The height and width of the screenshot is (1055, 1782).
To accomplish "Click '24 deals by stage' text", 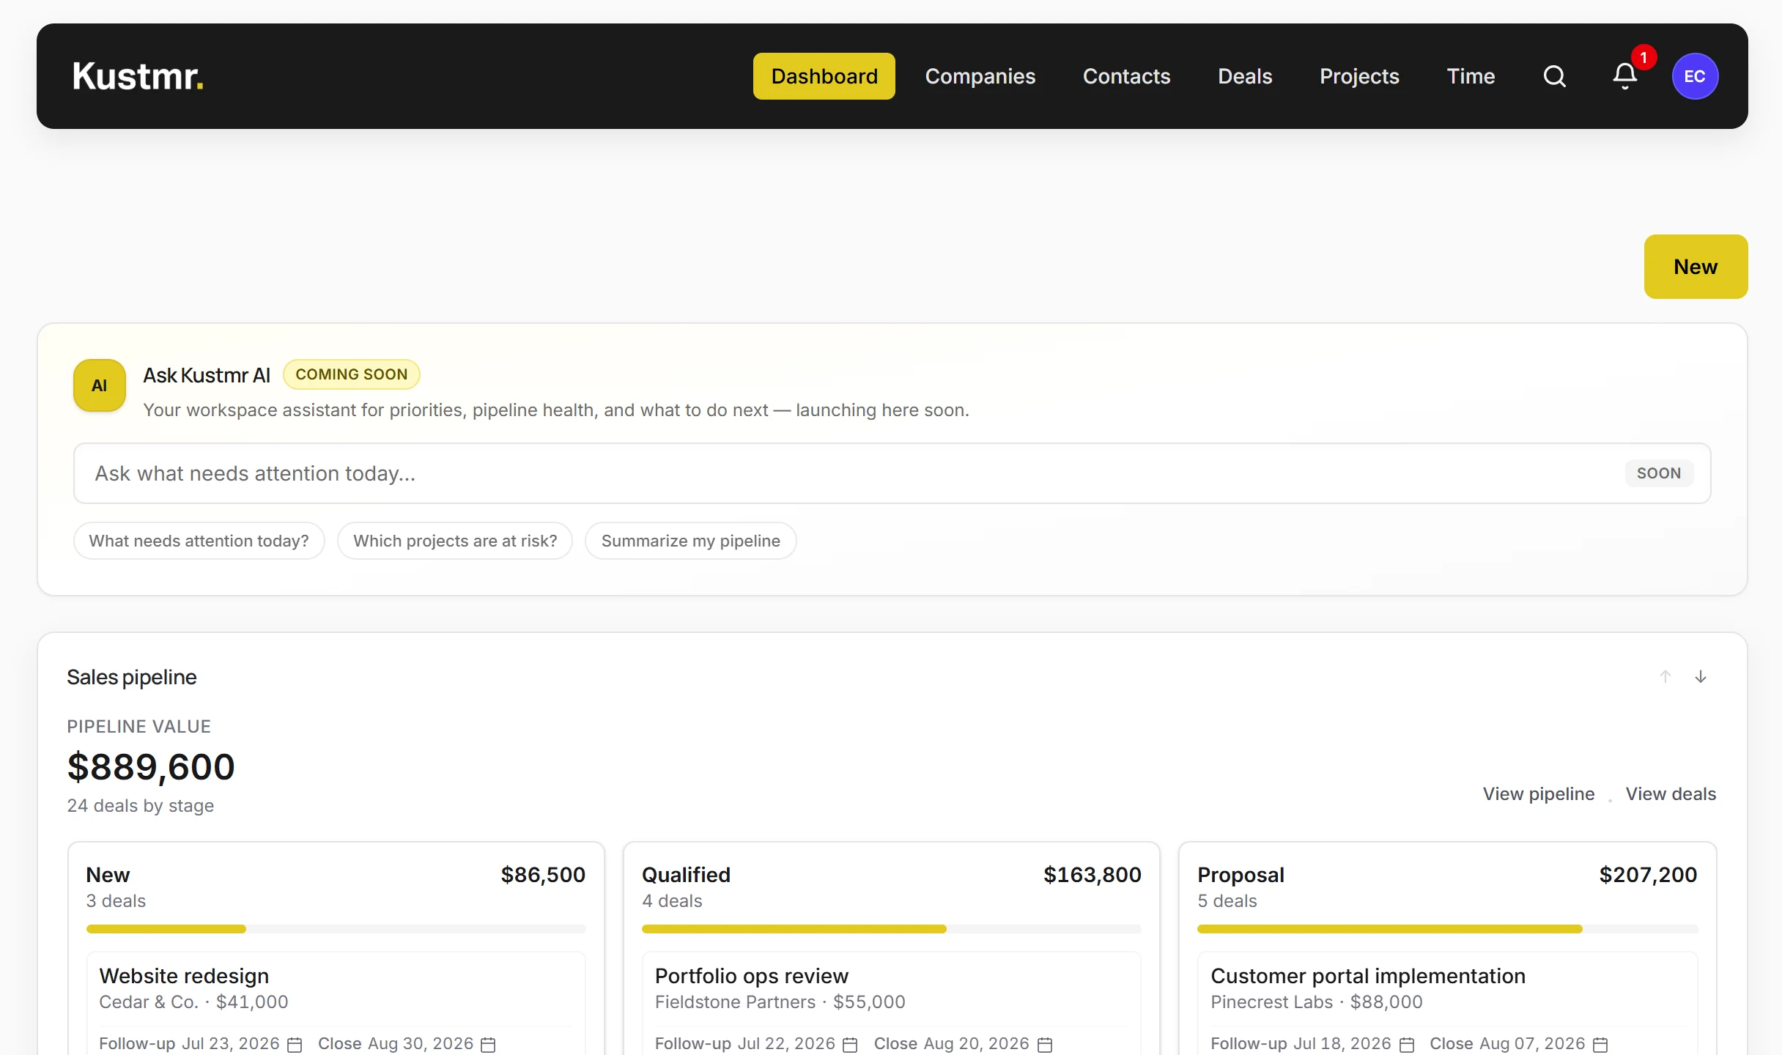I will (140, 806).
